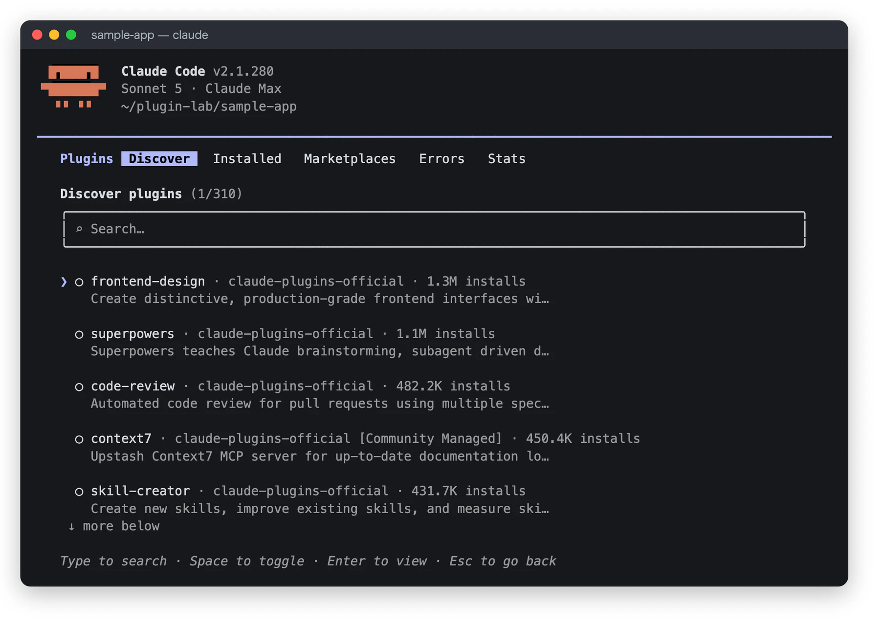Click the 'more below' indicator text
This screenshot has width=880, height=625.
click(121, 526)
